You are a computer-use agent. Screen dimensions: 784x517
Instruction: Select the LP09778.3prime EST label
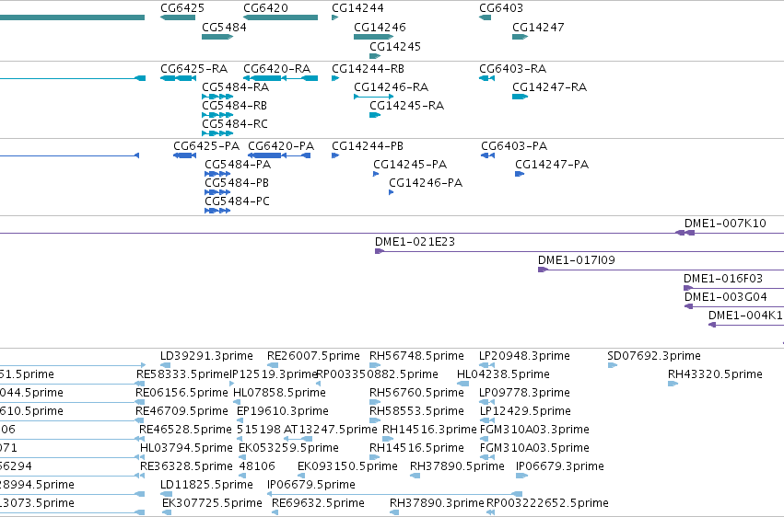click(x=524, y=393)
